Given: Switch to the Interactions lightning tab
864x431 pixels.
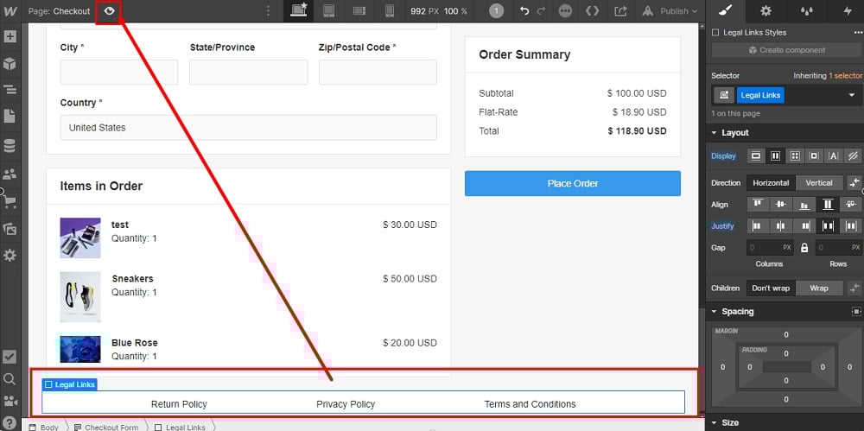Looking at the screenshot, I should pyautogui.click(x=848, y=10).
